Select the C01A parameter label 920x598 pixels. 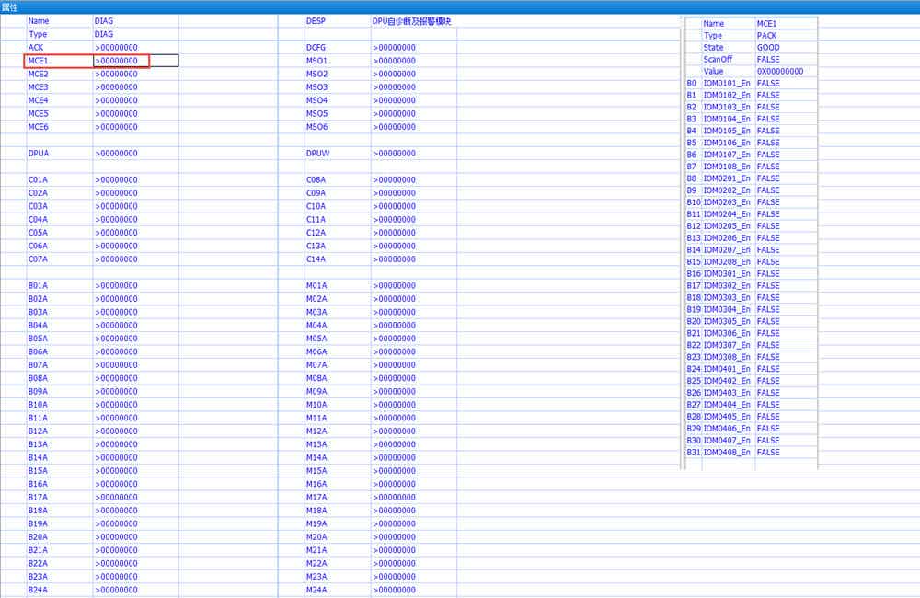(38, 179)
